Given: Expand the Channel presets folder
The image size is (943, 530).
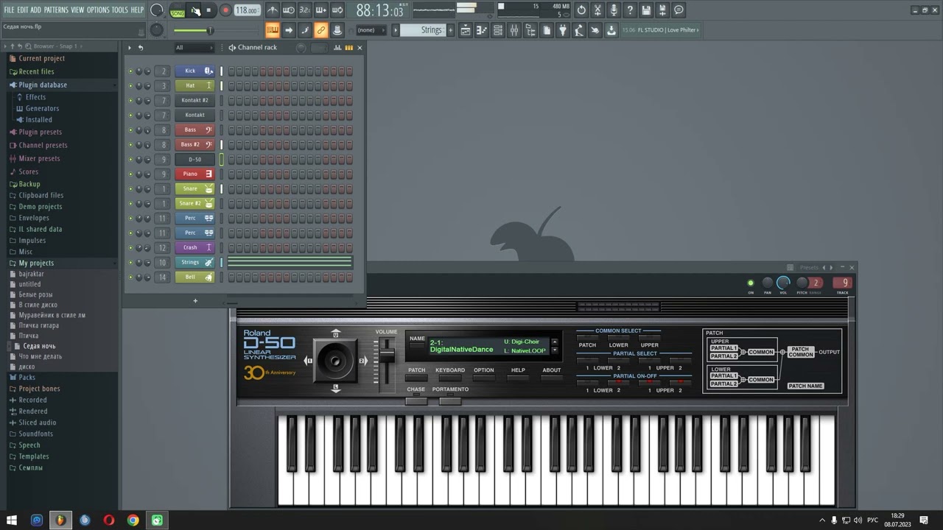Looking at the screenshot, I should (43, 145).
